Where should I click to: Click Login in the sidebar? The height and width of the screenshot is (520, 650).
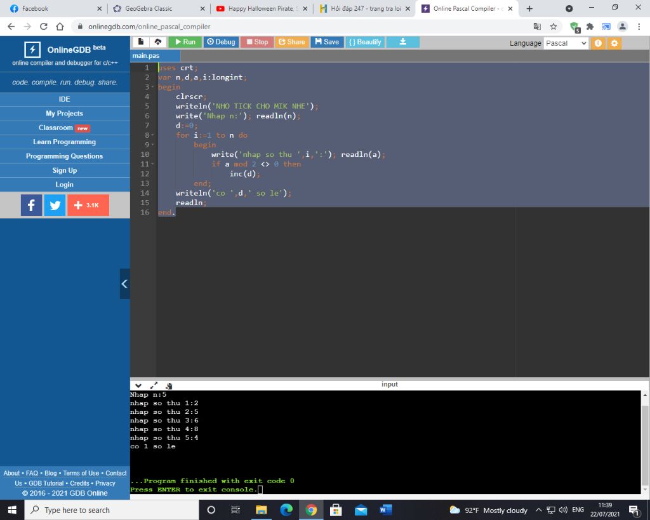(x=65, y=185)
